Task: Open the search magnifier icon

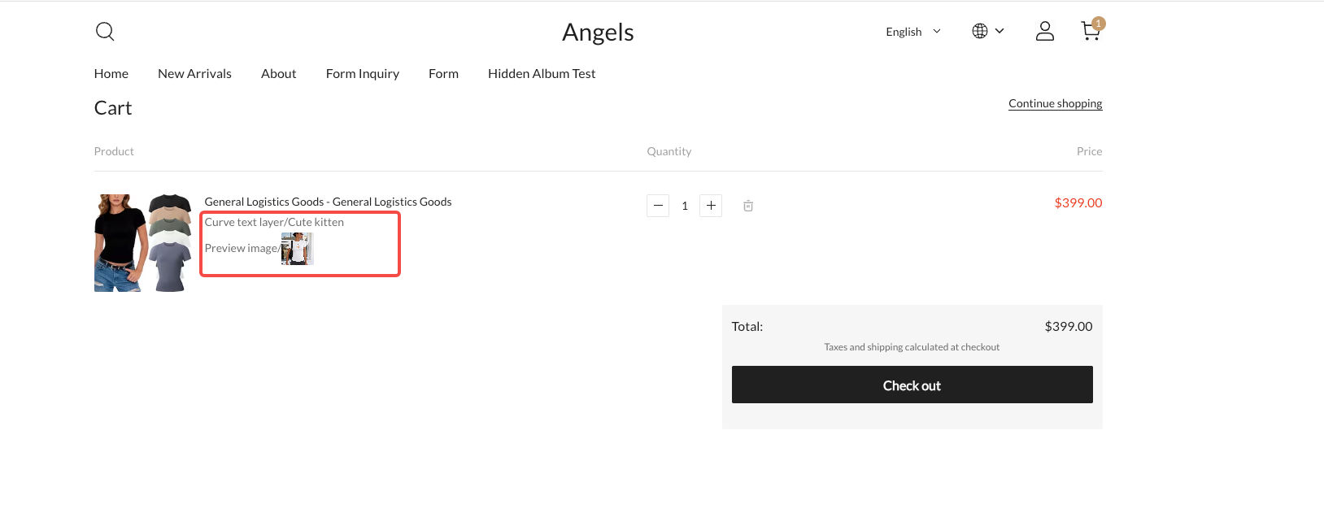Action: tap(105, 32)
